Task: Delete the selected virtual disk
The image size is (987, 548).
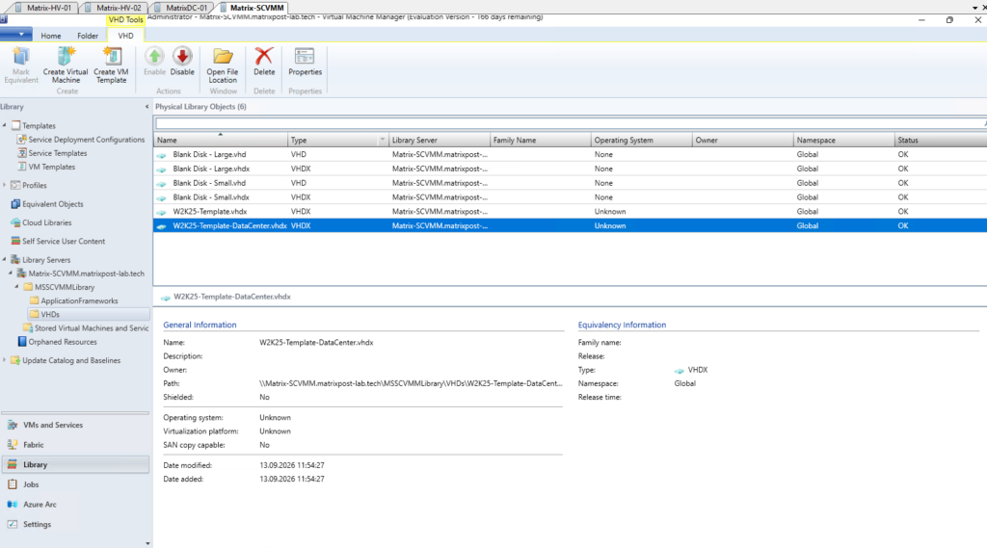Action: [x=264, y=61]
